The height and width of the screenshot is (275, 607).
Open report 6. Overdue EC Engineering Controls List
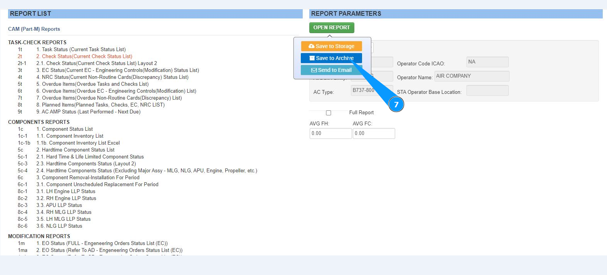point(116,91)
